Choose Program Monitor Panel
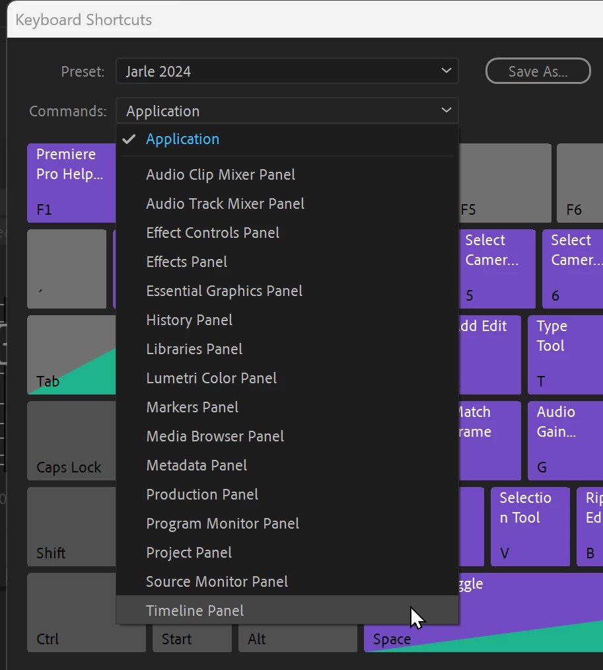Screen dimensions: 603x670 pyautogui.click(x=287, y=523)
